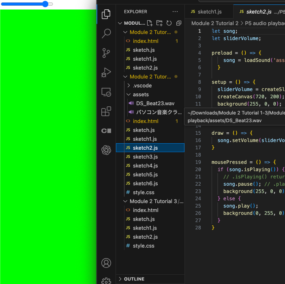Collapse the second Module 2 Tutor... folder
The width and height of the screenshot is (285, 284).
125,77
